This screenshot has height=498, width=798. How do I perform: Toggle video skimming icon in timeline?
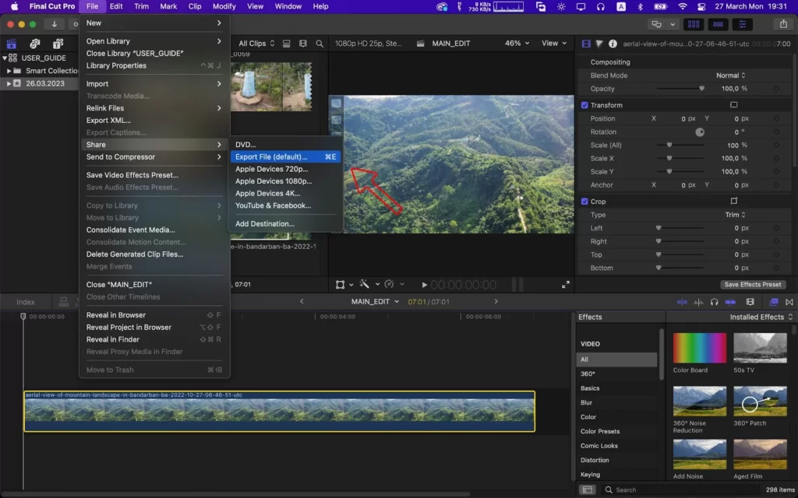coord(682,302)
